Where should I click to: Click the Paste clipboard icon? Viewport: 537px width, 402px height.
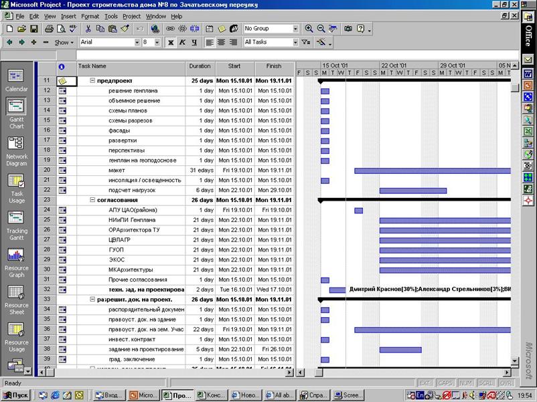[112, 29]
